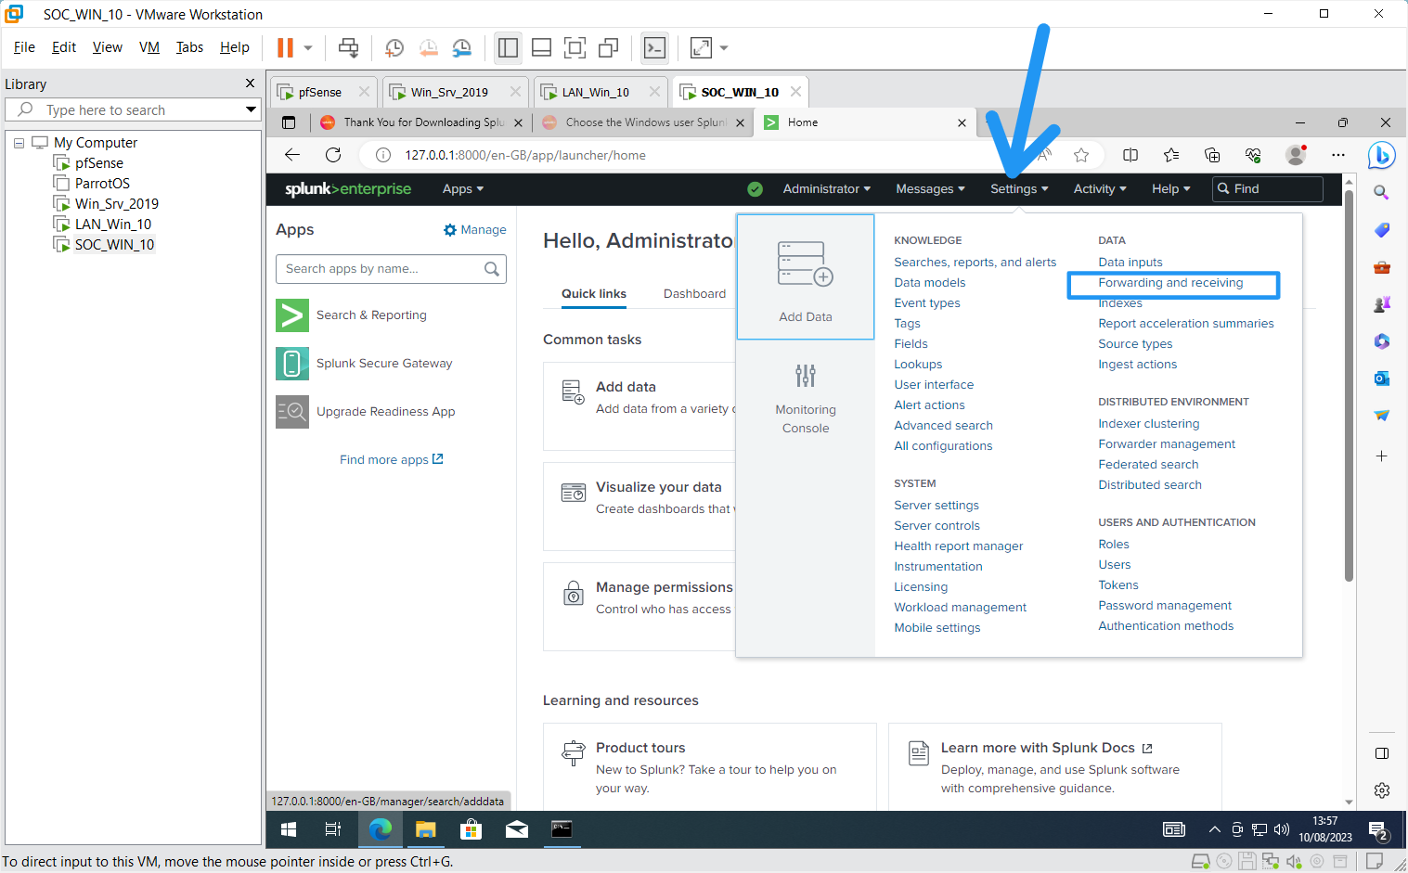Open Splunk Secure Gateway app

(x=384, y=364)
